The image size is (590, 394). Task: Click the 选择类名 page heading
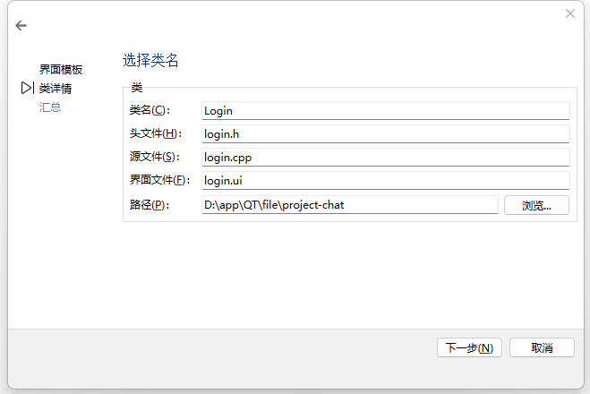150,61
